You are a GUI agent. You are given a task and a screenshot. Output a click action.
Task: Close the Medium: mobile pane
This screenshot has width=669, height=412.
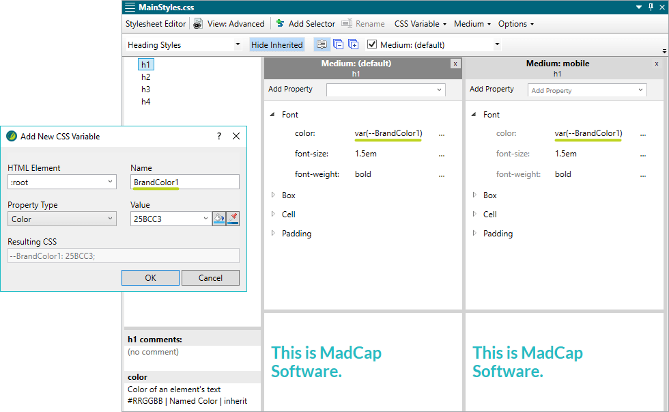click(x=657, y=64)
